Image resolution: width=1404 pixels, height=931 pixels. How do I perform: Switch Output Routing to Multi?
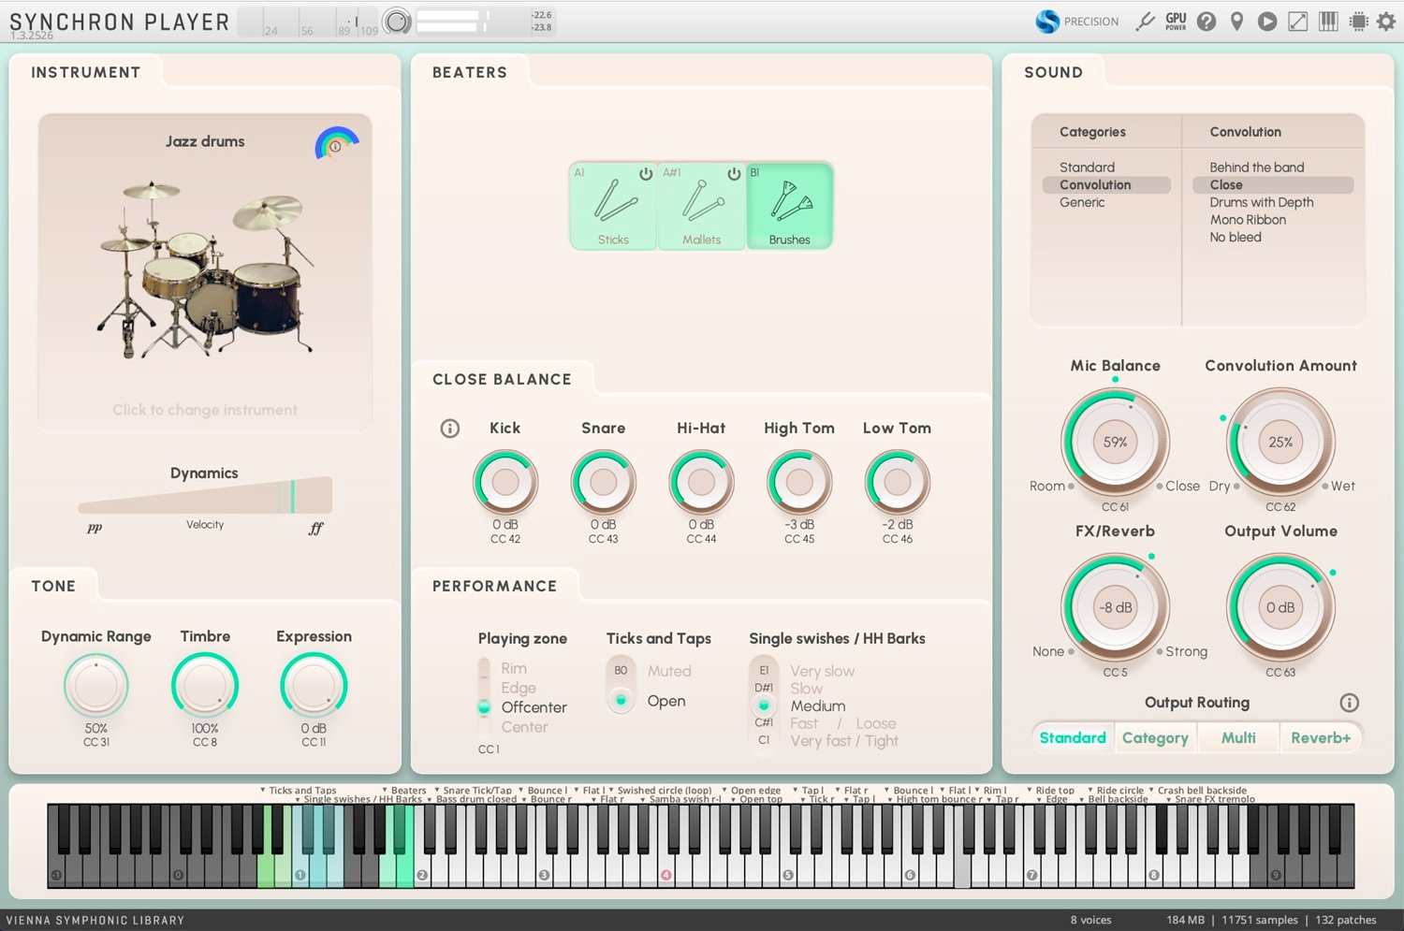(x=1237, y=738)
